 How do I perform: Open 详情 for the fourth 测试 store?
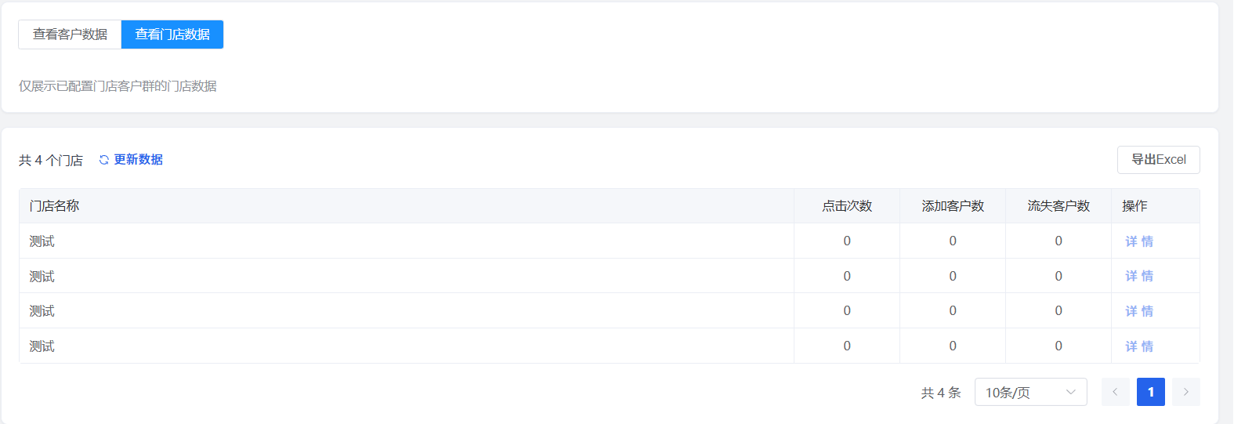point(1139,346)
